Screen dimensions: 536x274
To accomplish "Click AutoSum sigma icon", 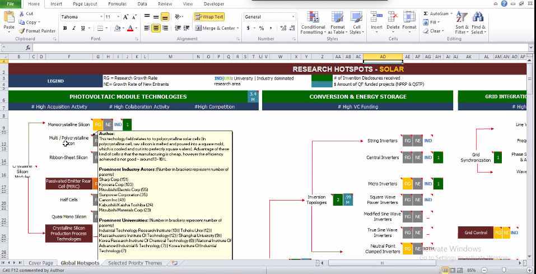I will 426,13.
